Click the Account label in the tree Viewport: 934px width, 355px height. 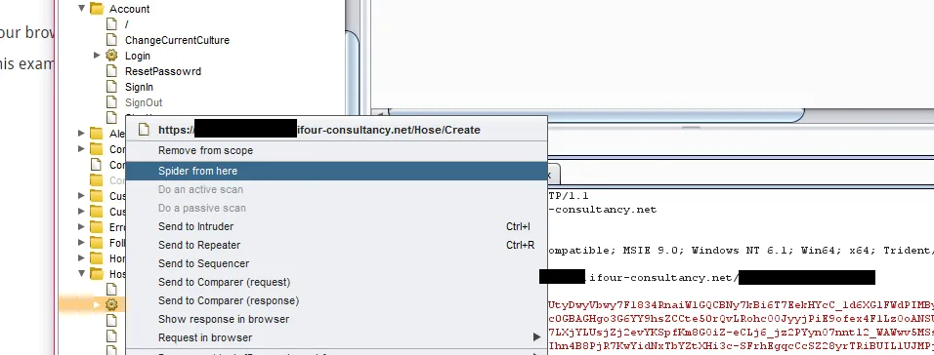point(129,9)
